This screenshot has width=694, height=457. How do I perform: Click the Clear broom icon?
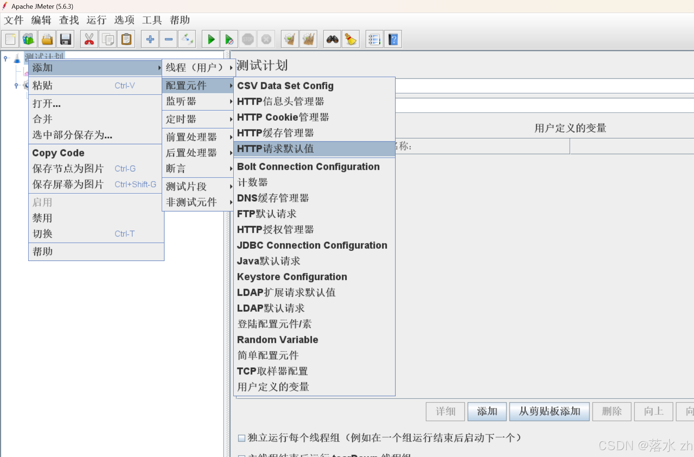(290, 39)
